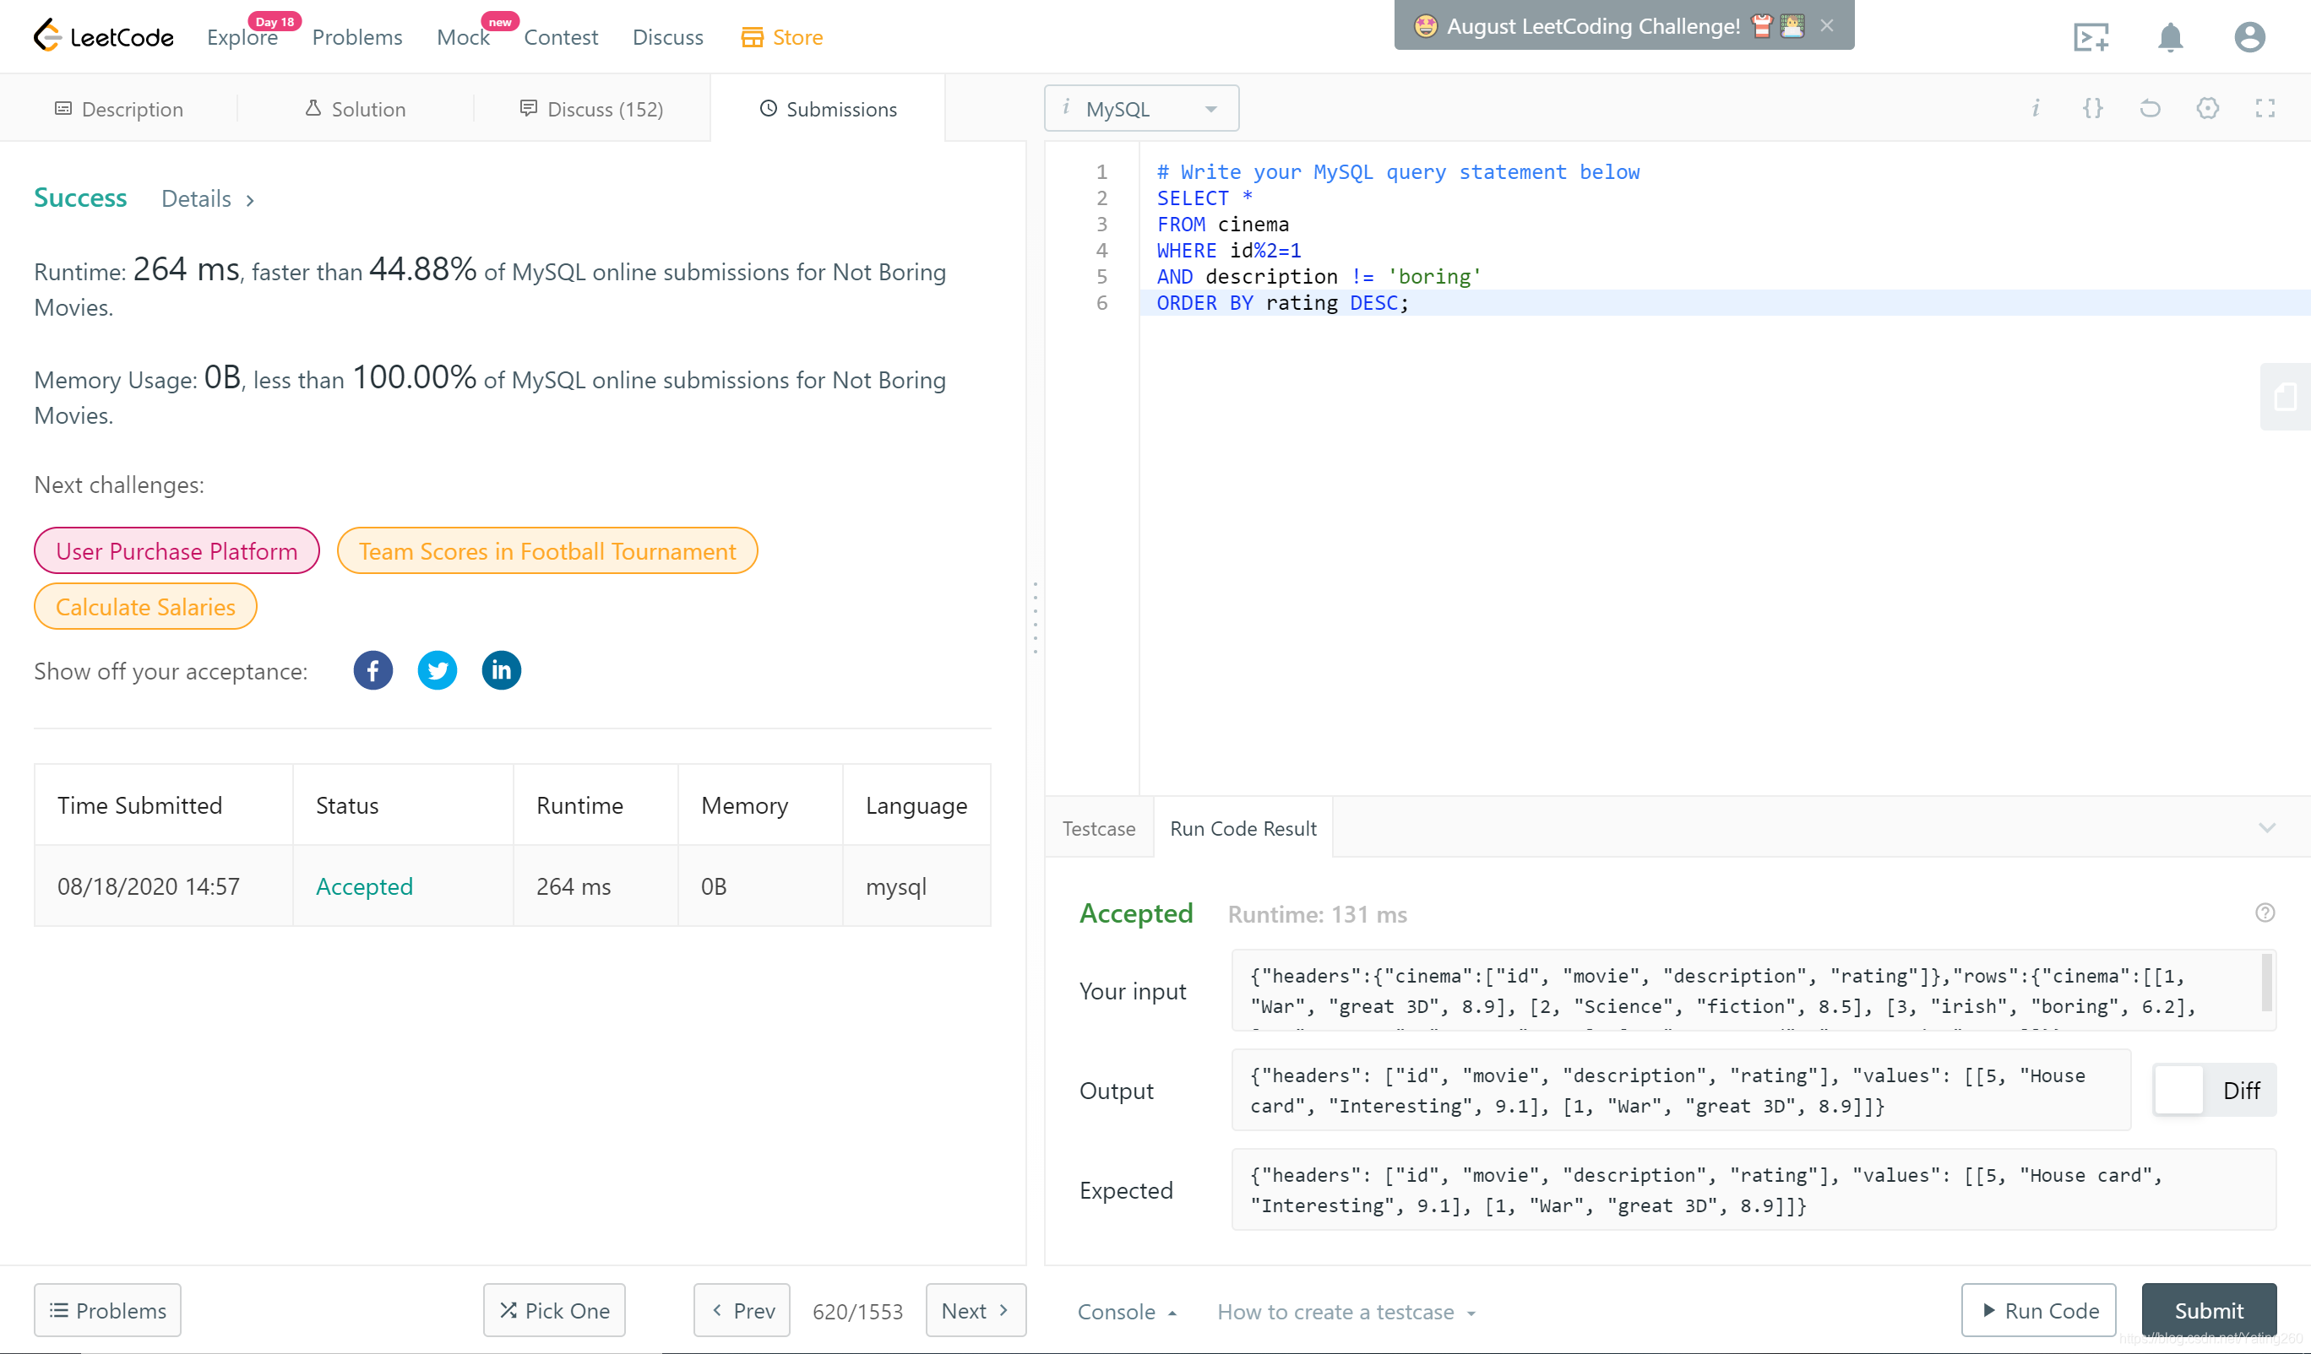Reset code to default with revert icon
The image size is (2311, 1354).
point(2150,109)
